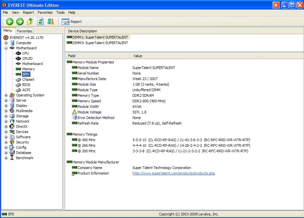Expand the Display node
Viewport: 304px width, 218px height.
(x=6, y=106)
